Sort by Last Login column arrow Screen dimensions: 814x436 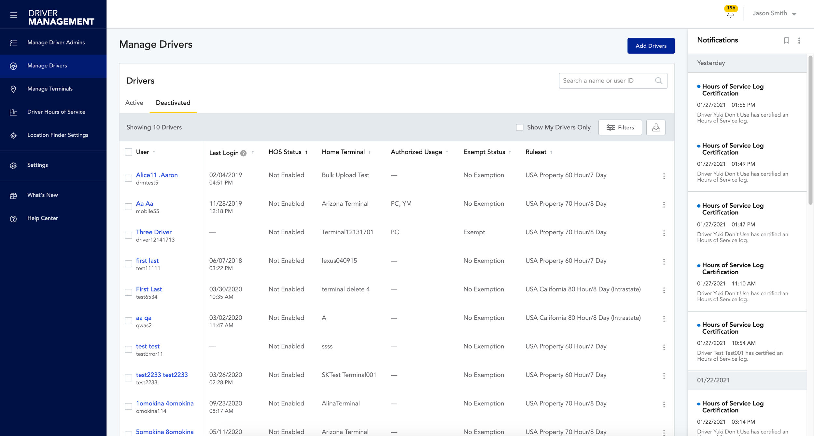click(x=253, y=152)
